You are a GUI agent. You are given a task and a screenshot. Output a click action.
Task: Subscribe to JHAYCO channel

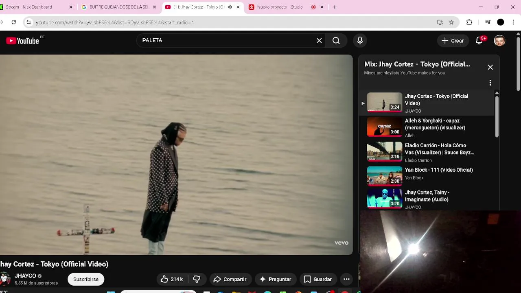pos(86,279)
